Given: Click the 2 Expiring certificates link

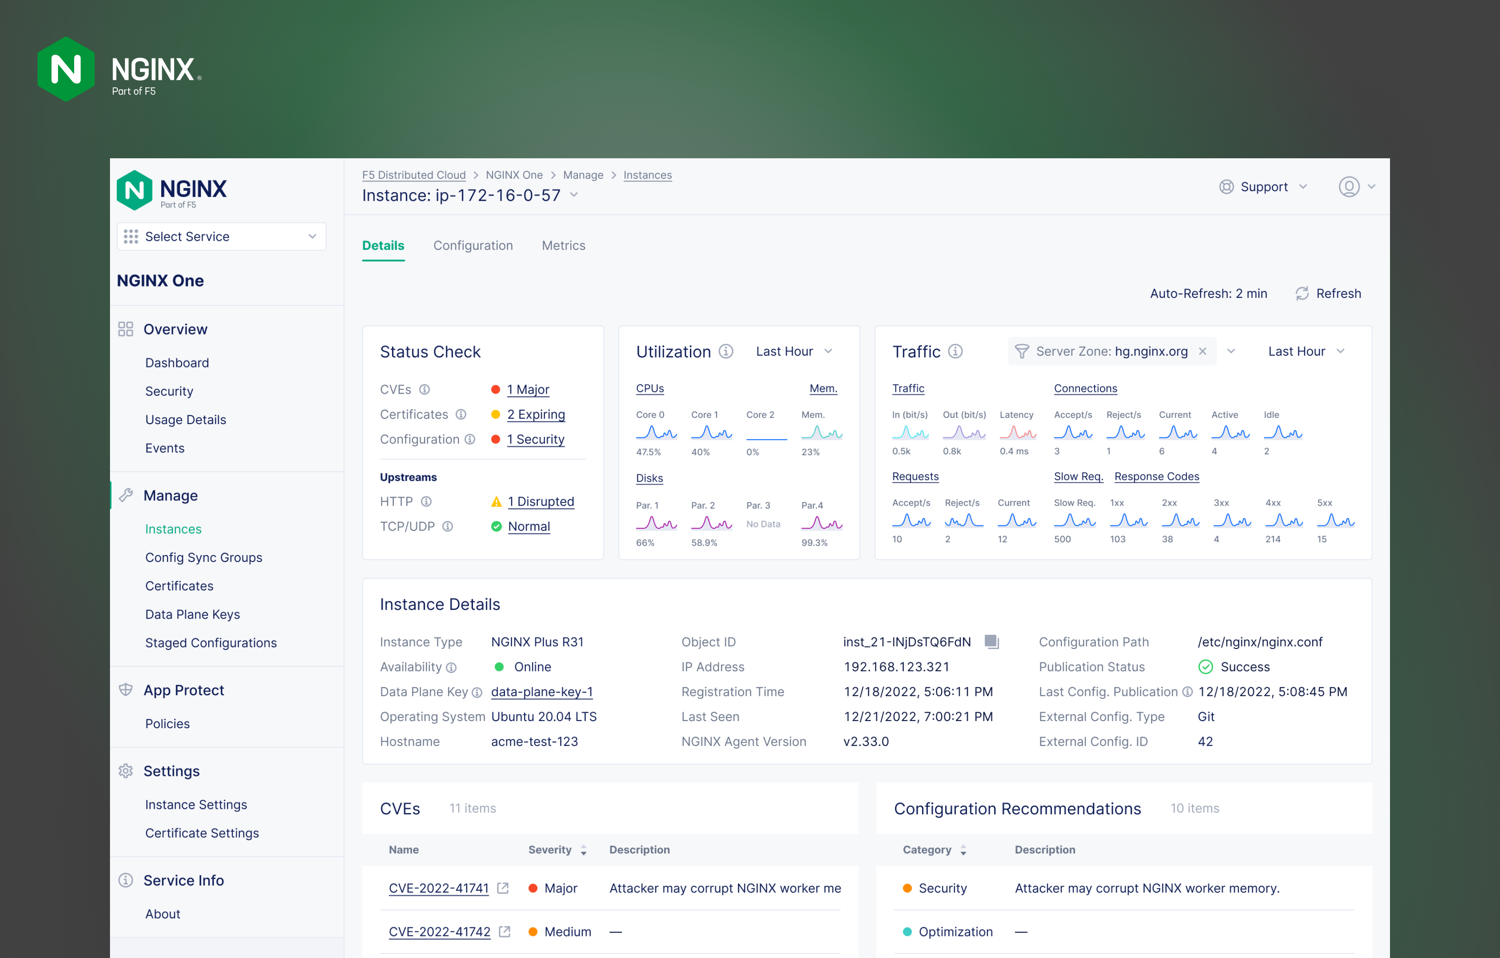Looking at the screenshot, I should click(x=536, y=414).
